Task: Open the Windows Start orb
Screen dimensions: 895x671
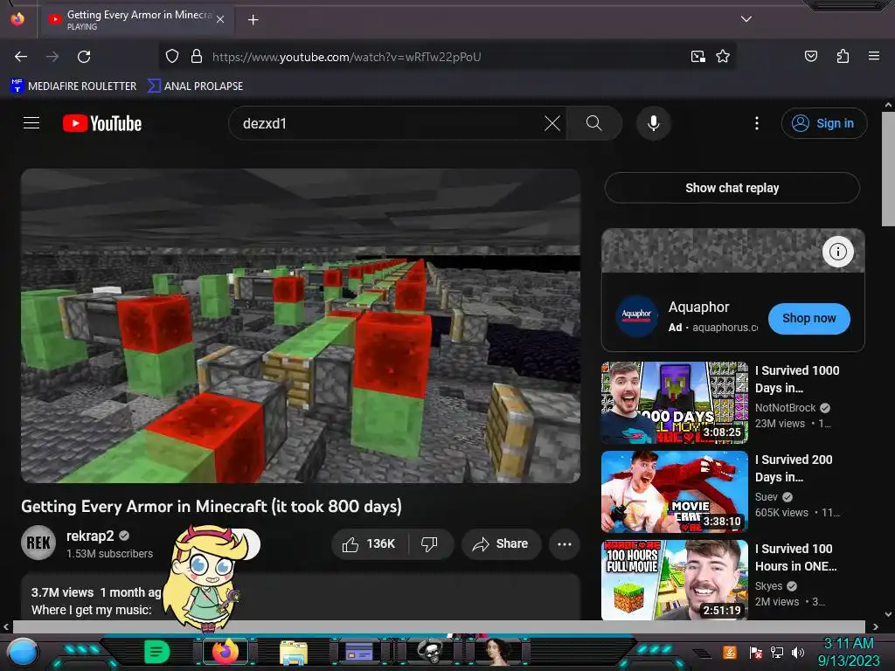Action: (x=22, y=653)
